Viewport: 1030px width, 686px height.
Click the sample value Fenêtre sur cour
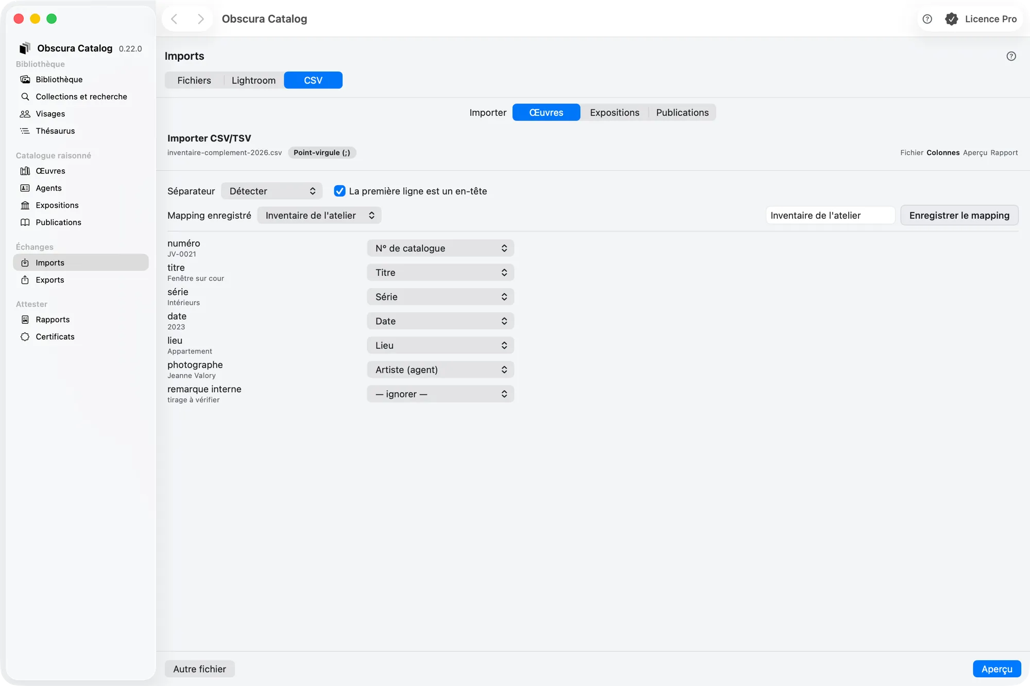(x=196, y=278)
